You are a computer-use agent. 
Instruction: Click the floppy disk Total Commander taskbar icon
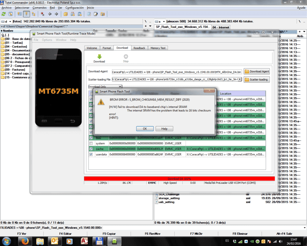tap(99, 241)
